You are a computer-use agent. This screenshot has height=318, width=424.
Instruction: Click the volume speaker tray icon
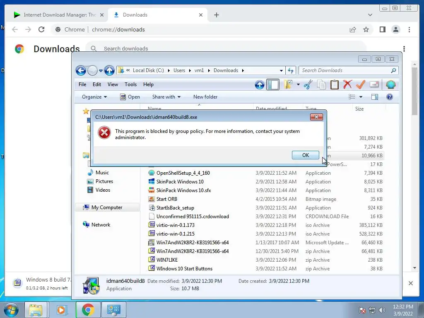click(382, 310)
